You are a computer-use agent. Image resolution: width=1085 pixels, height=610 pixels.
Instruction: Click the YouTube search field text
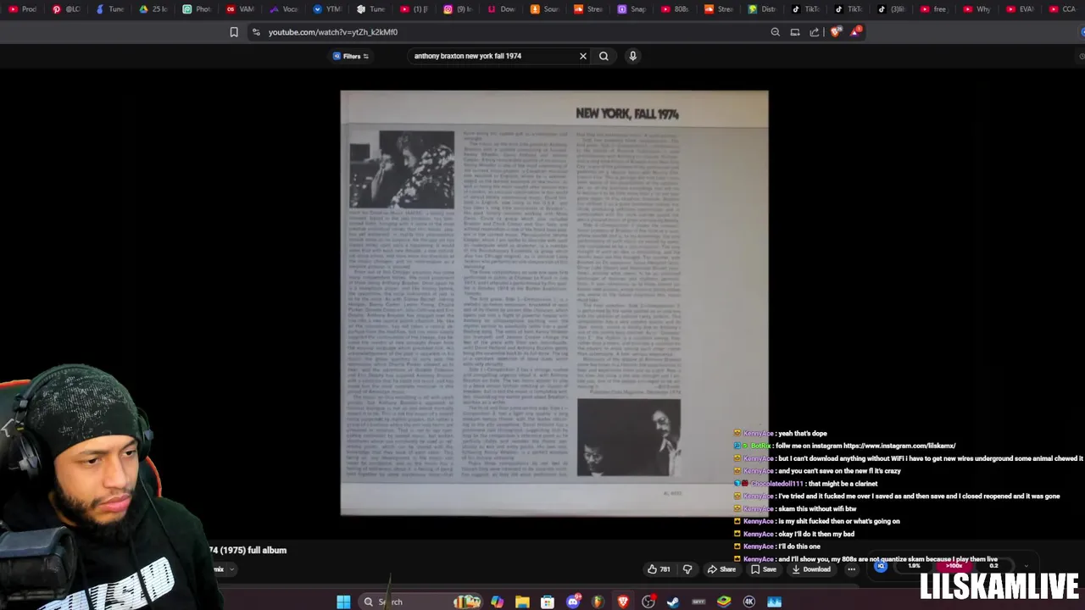click(x=468, y=56)
